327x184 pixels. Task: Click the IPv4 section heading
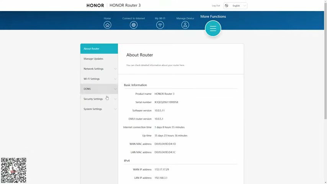click(127, 161)
